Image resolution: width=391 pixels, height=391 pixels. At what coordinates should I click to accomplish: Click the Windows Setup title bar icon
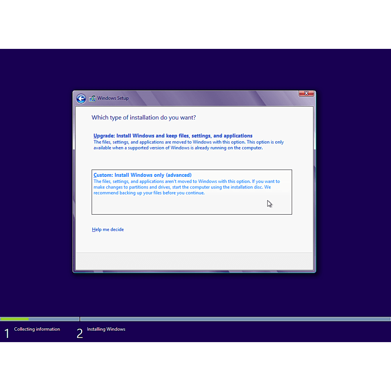pos(92,99)
